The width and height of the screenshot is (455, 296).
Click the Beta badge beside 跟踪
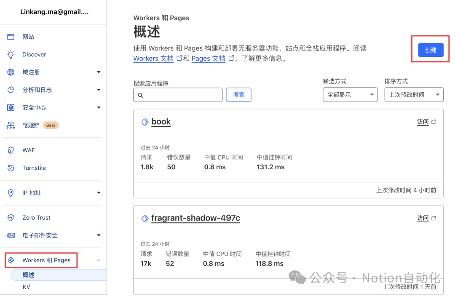tap(51, 125)
